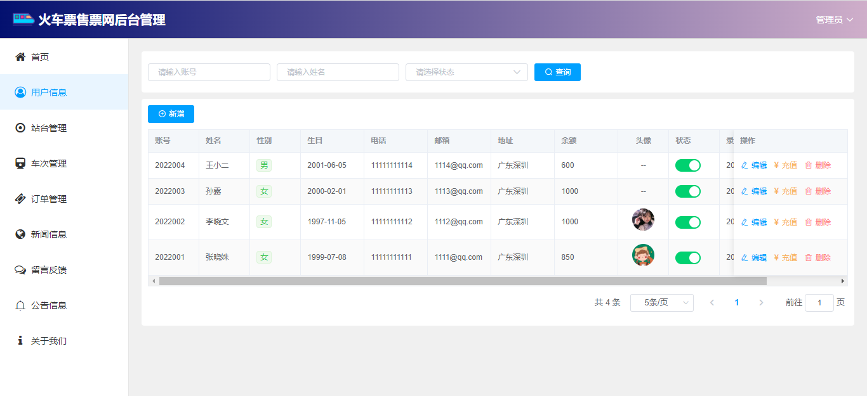867x396 pixels.
Task: Open the 关于我们 sidebar item
Action: 49,341
